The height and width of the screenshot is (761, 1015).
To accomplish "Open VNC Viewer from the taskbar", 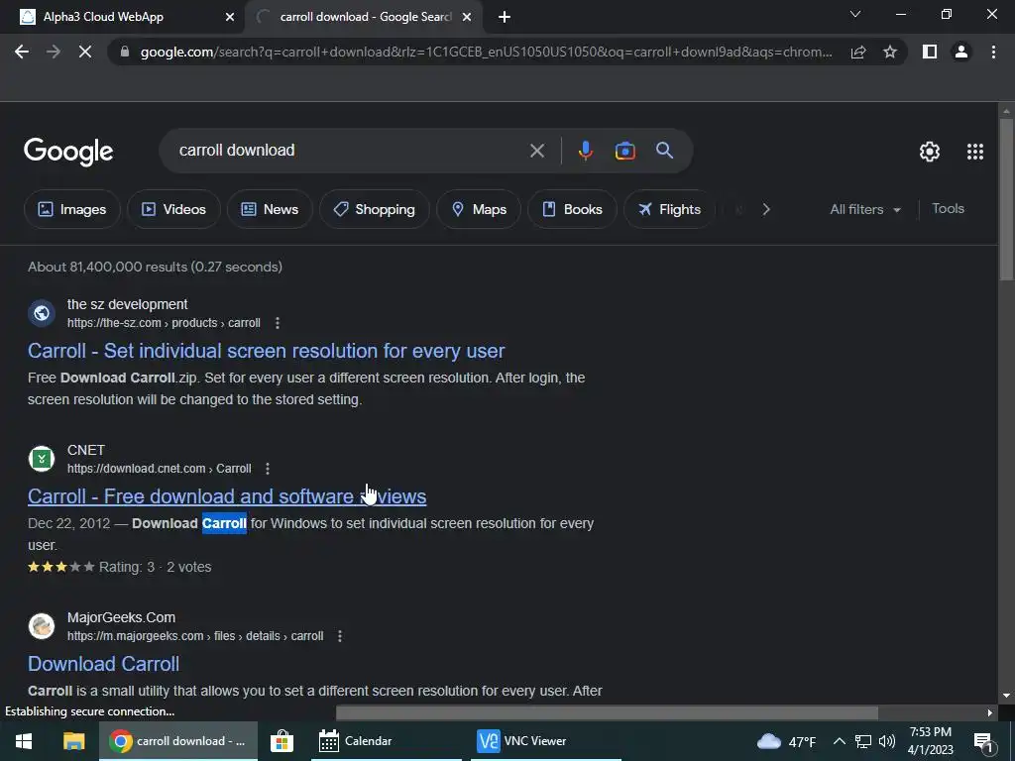I will [546, 741].
